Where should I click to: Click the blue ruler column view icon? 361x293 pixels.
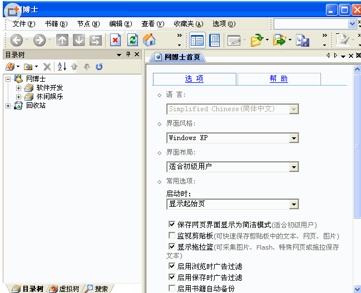click(215, 40)
